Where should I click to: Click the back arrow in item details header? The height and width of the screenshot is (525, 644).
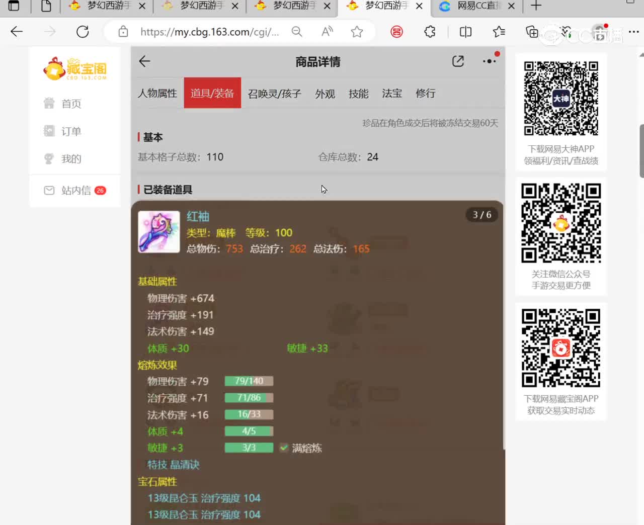coord(144,61)
